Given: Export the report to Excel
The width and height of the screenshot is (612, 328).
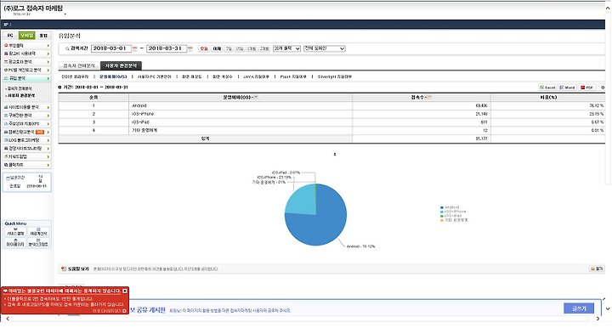Looking at the screenshot, I should 547,88.
